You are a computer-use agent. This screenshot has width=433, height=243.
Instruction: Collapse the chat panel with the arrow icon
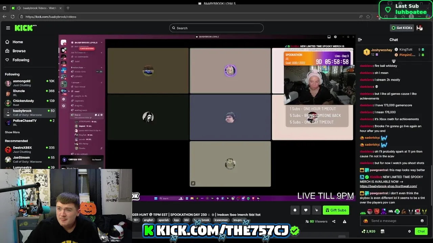(360, 40)
